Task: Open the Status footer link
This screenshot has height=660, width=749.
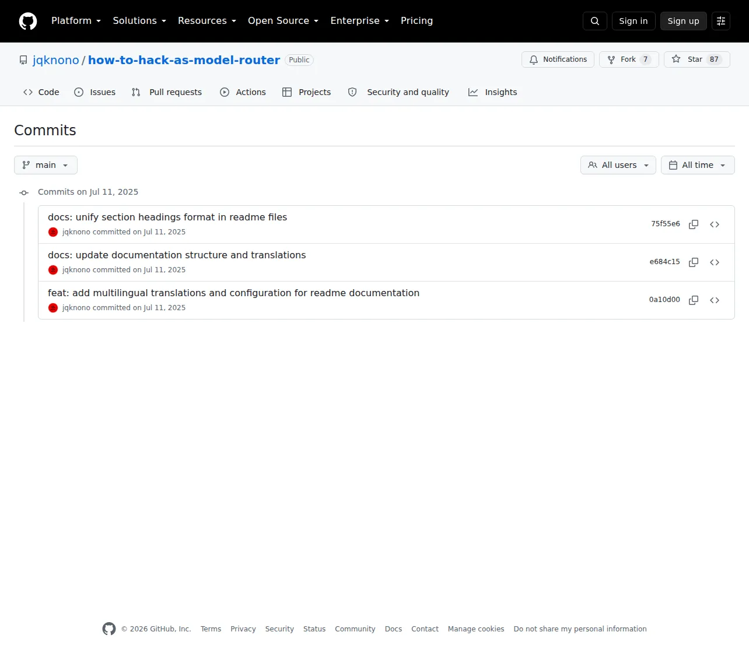Action: 314,629
